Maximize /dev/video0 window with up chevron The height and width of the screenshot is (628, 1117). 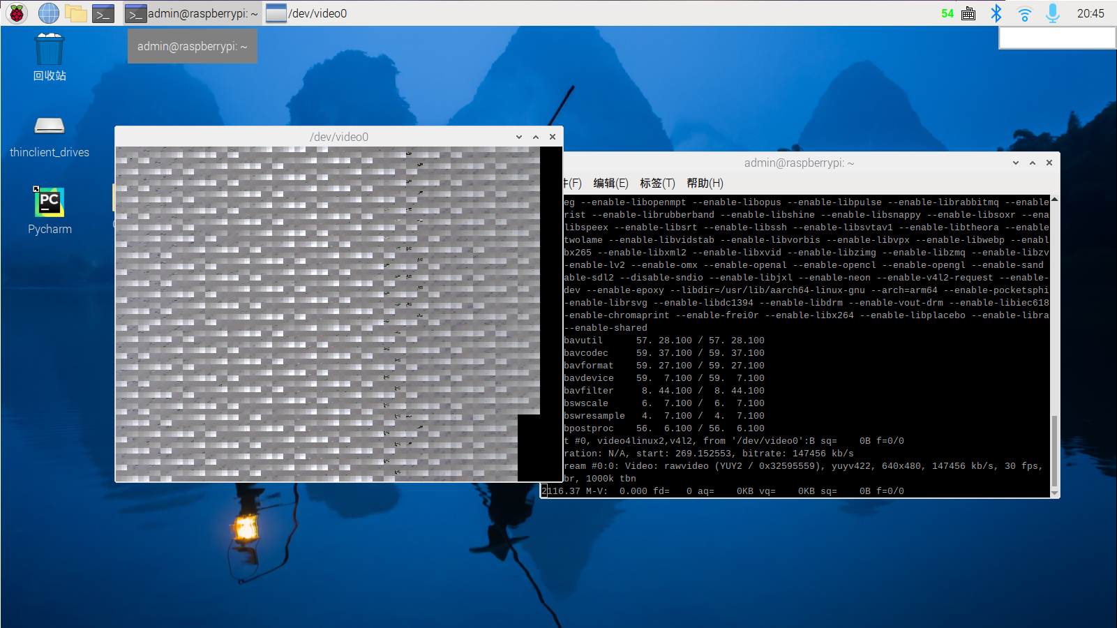click(x=536, y=137)
